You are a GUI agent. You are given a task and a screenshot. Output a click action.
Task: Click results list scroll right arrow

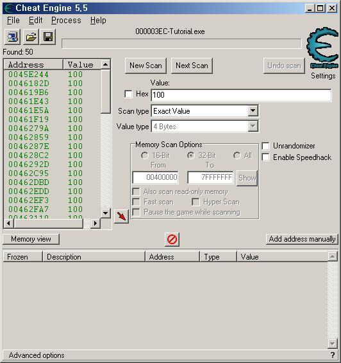[x=95, y=224]
